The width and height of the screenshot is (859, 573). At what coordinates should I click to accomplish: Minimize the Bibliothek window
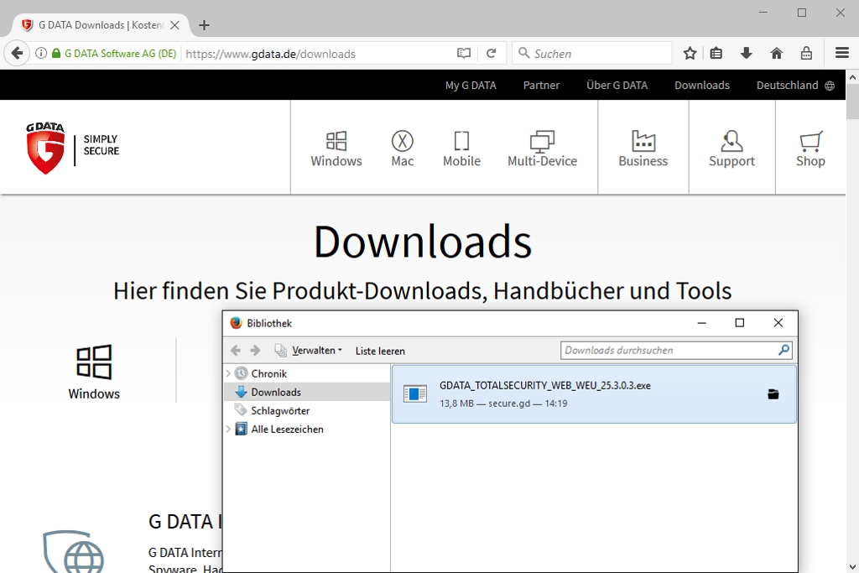coord(702,323)
